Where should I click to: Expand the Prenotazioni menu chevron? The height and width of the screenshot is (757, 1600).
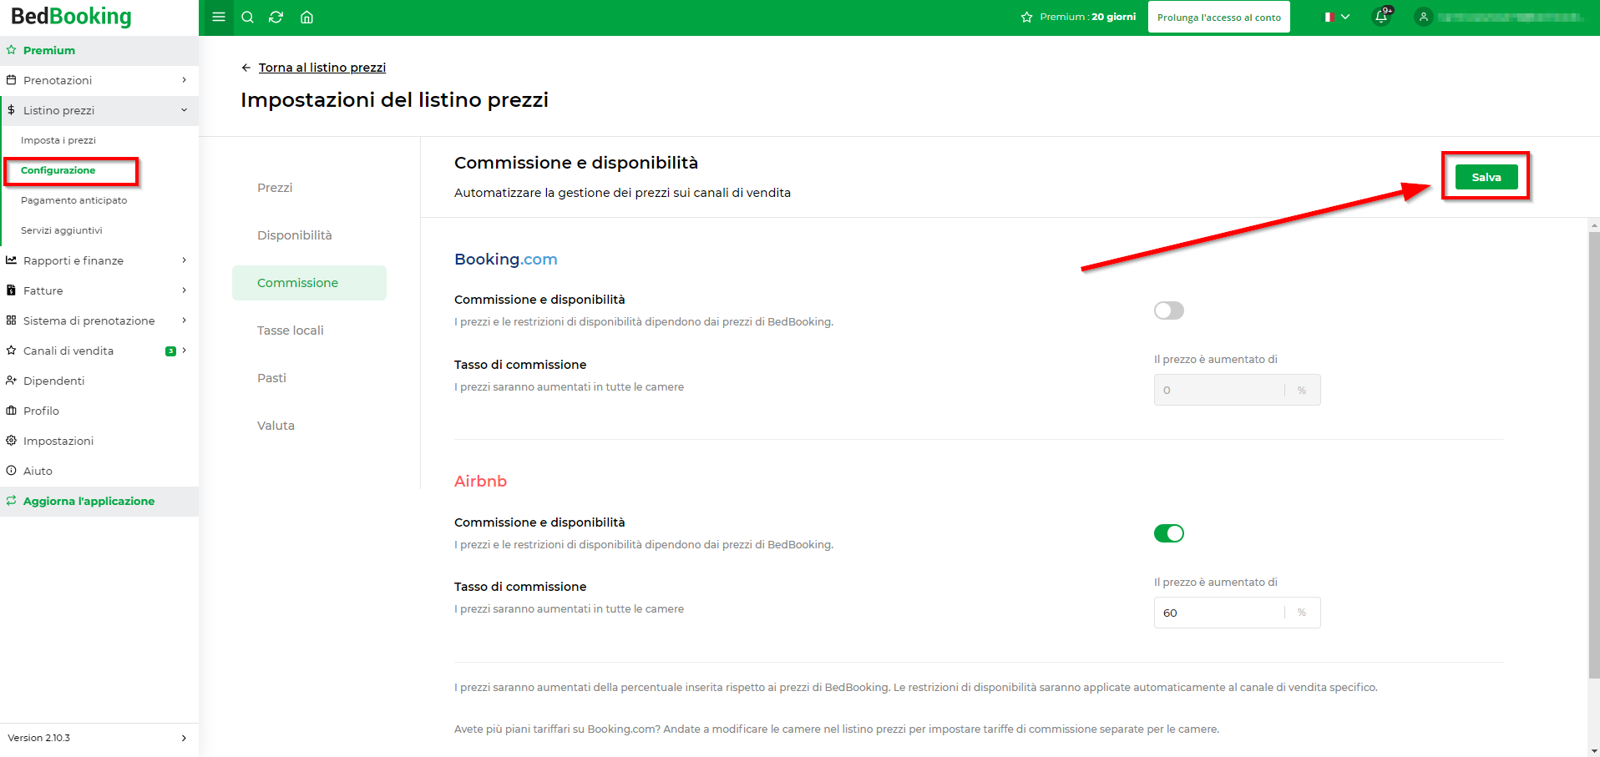pos(185,80)
